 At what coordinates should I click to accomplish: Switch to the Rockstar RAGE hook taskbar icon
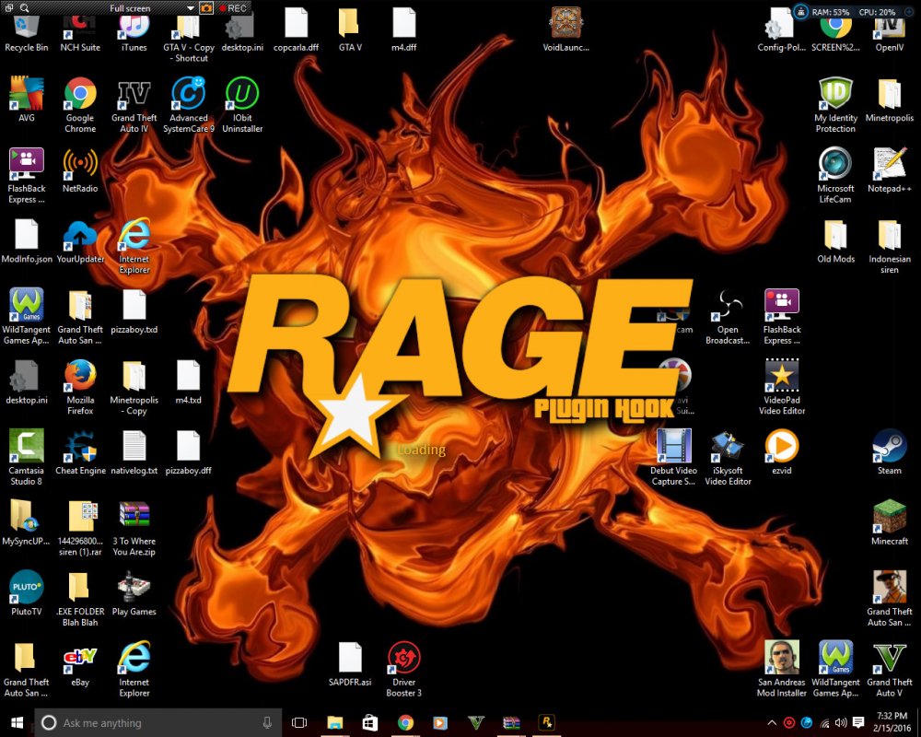tap(547, 723)
